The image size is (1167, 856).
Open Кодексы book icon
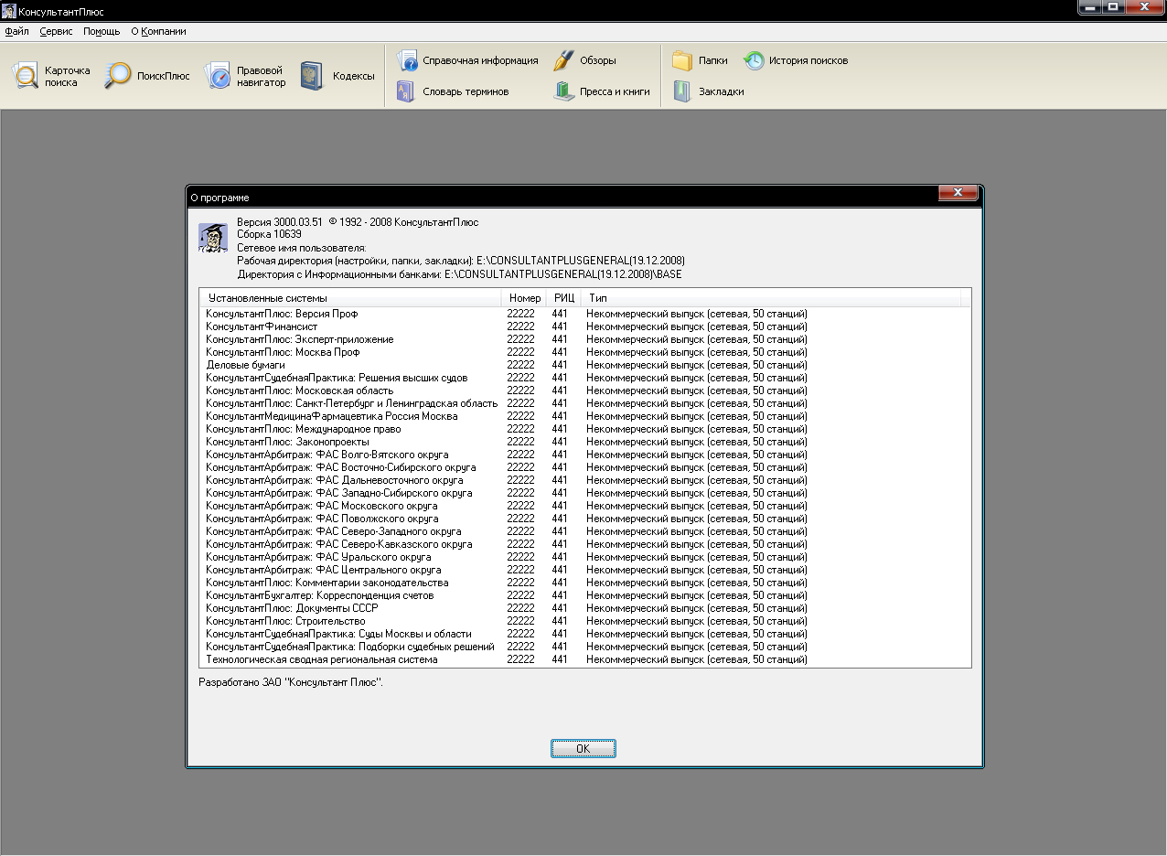314,76
